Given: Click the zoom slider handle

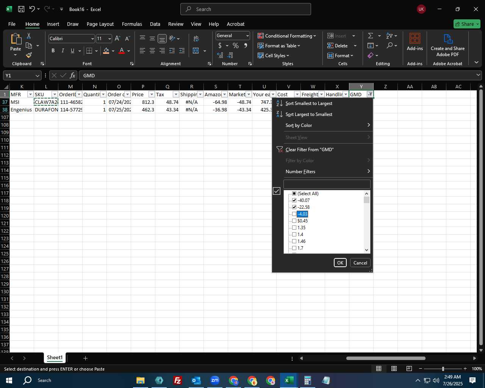Looking at the screenshot, I should click(443, 369).
